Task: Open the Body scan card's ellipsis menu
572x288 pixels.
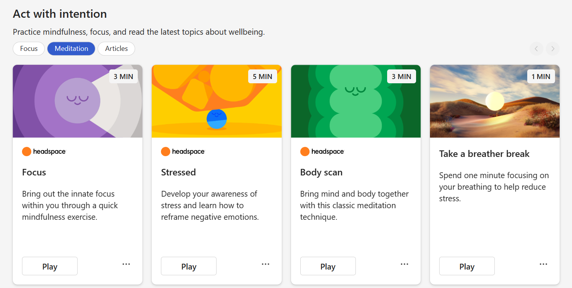Action: [x=404, y=264]
